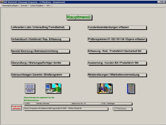
Task: Open the Stammdaten pflegen menu
Action: click(11, 6)
